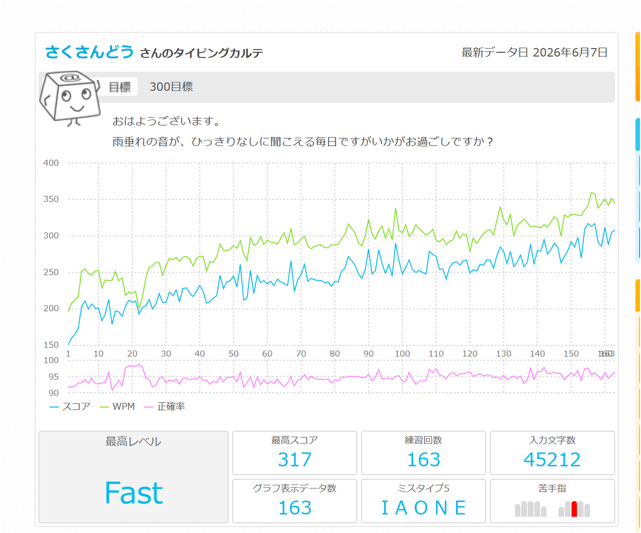Click the 300 y-axis label
Image resolution: width=641 pixels, height=533 pixels.
51,236
